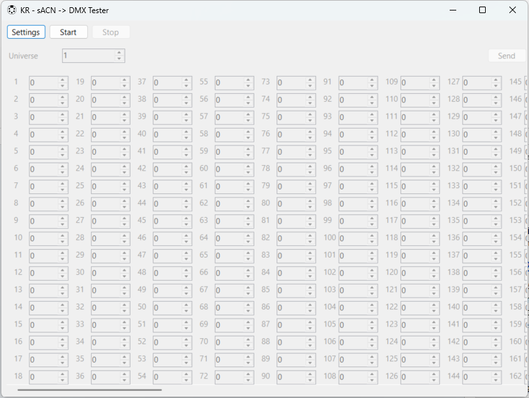Decrement channel 138 with down arrow

click(496, 276)
